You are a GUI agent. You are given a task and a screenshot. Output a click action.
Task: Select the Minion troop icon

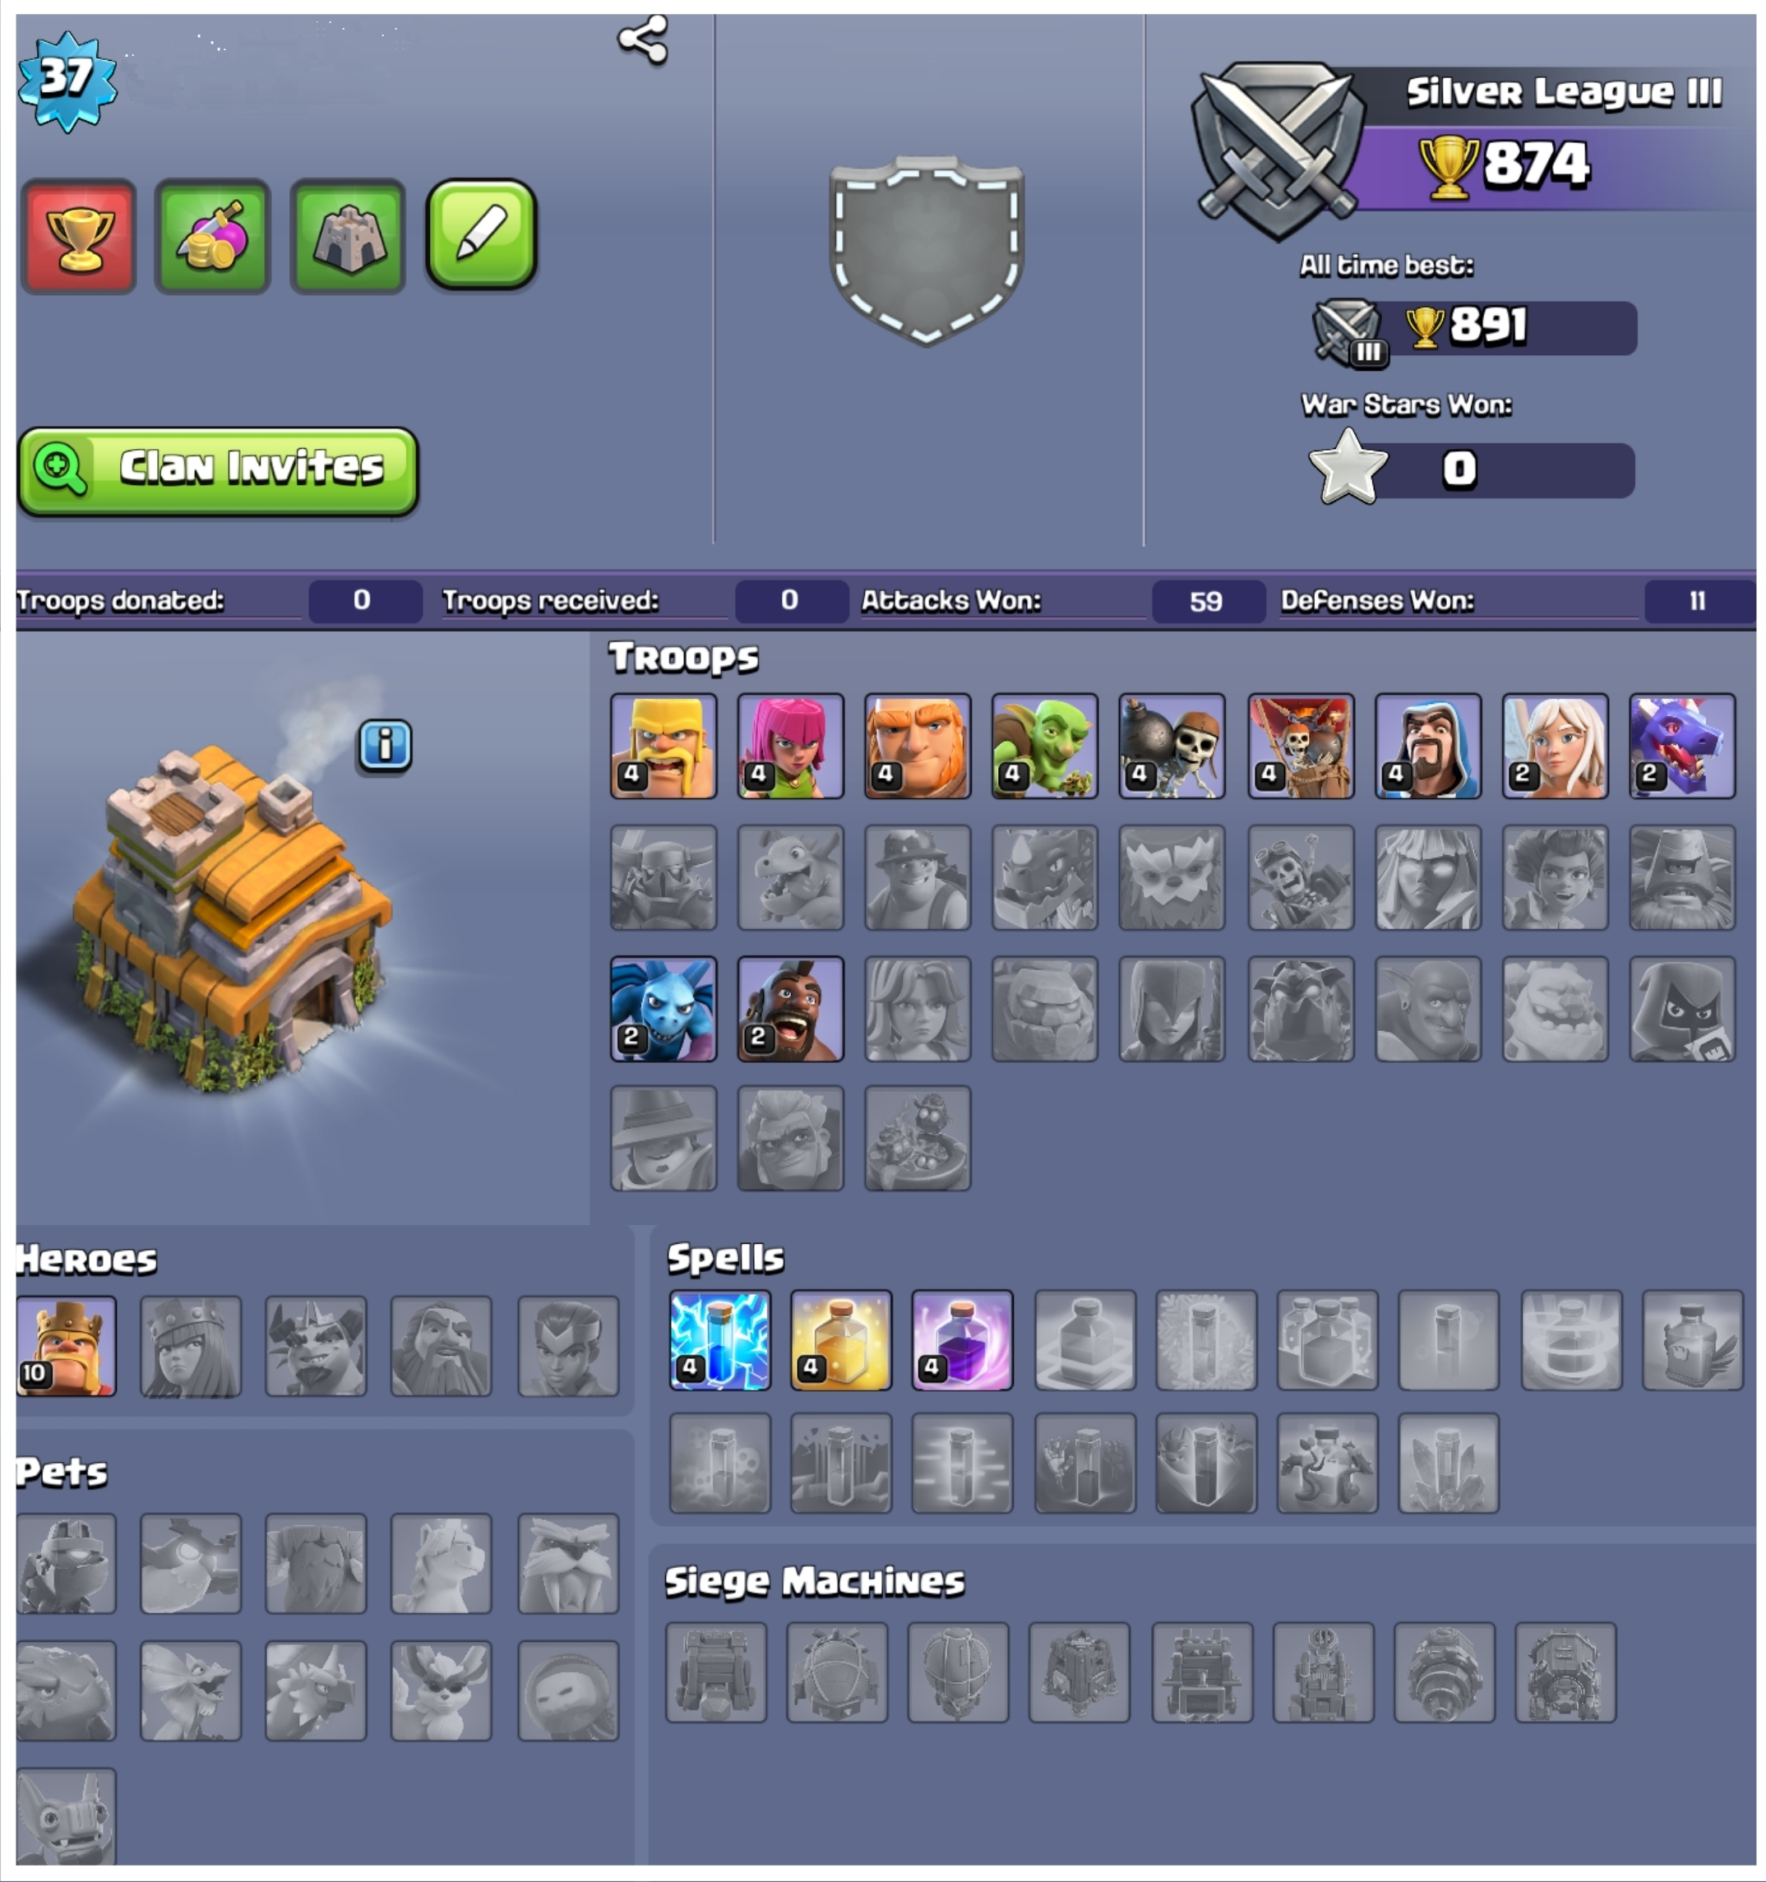click(x=663, y=1008)
